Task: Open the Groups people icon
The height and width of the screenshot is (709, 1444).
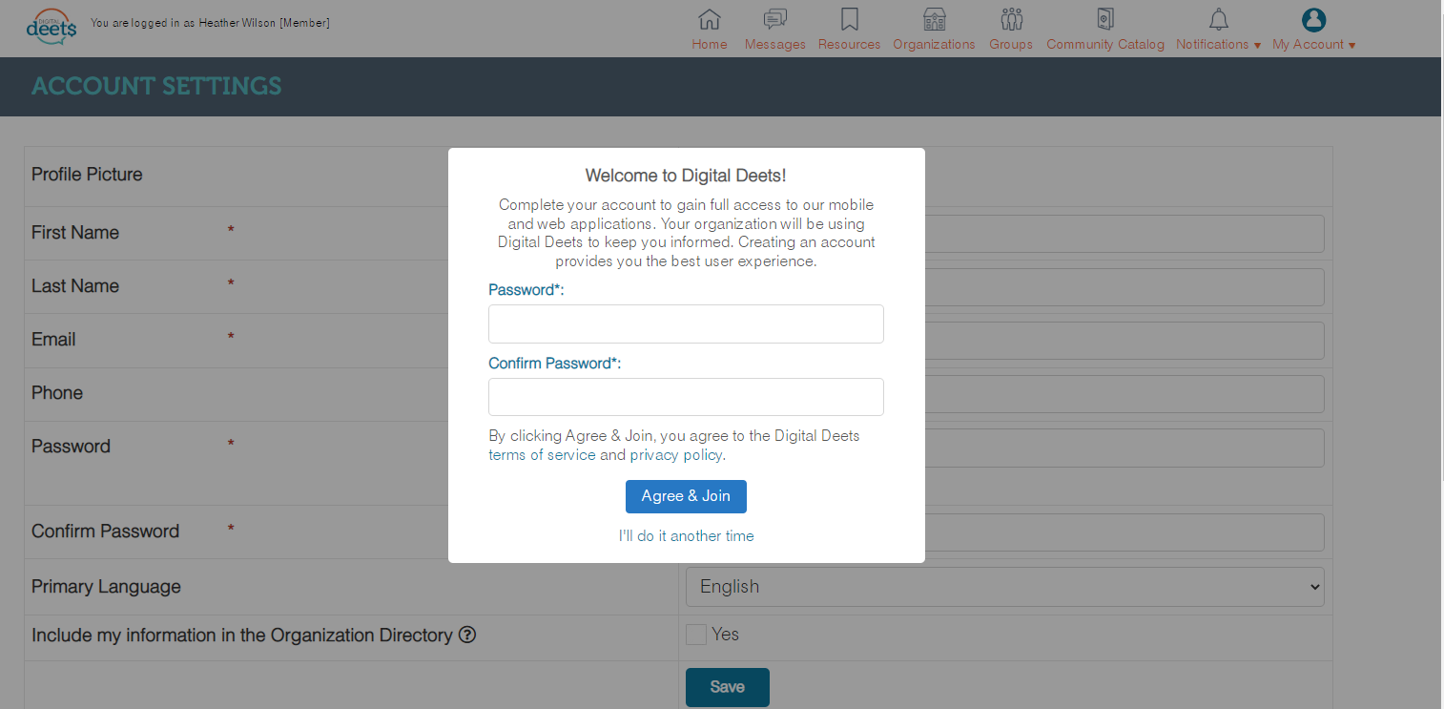Action: [x=1012, y=19]
